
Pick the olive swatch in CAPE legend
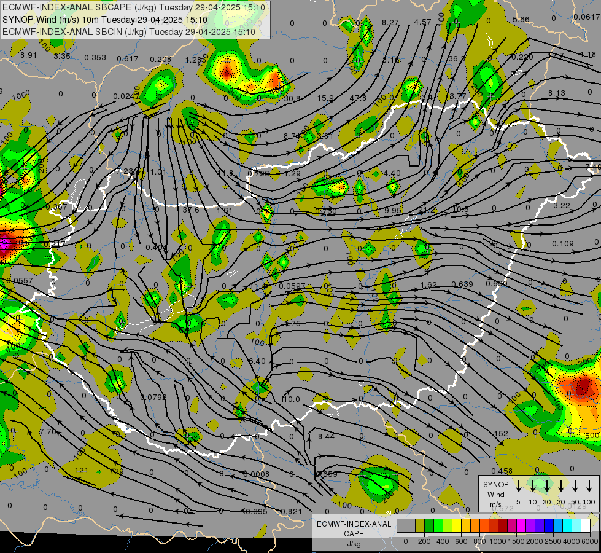[420, 525]
